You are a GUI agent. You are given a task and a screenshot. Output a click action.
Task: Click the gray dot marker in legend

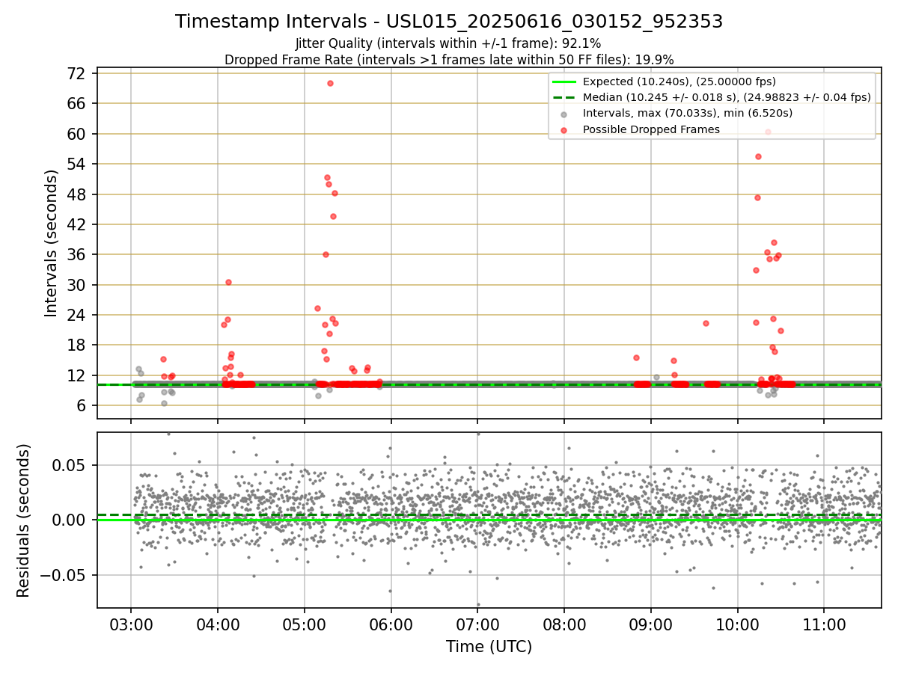[564, 114]
